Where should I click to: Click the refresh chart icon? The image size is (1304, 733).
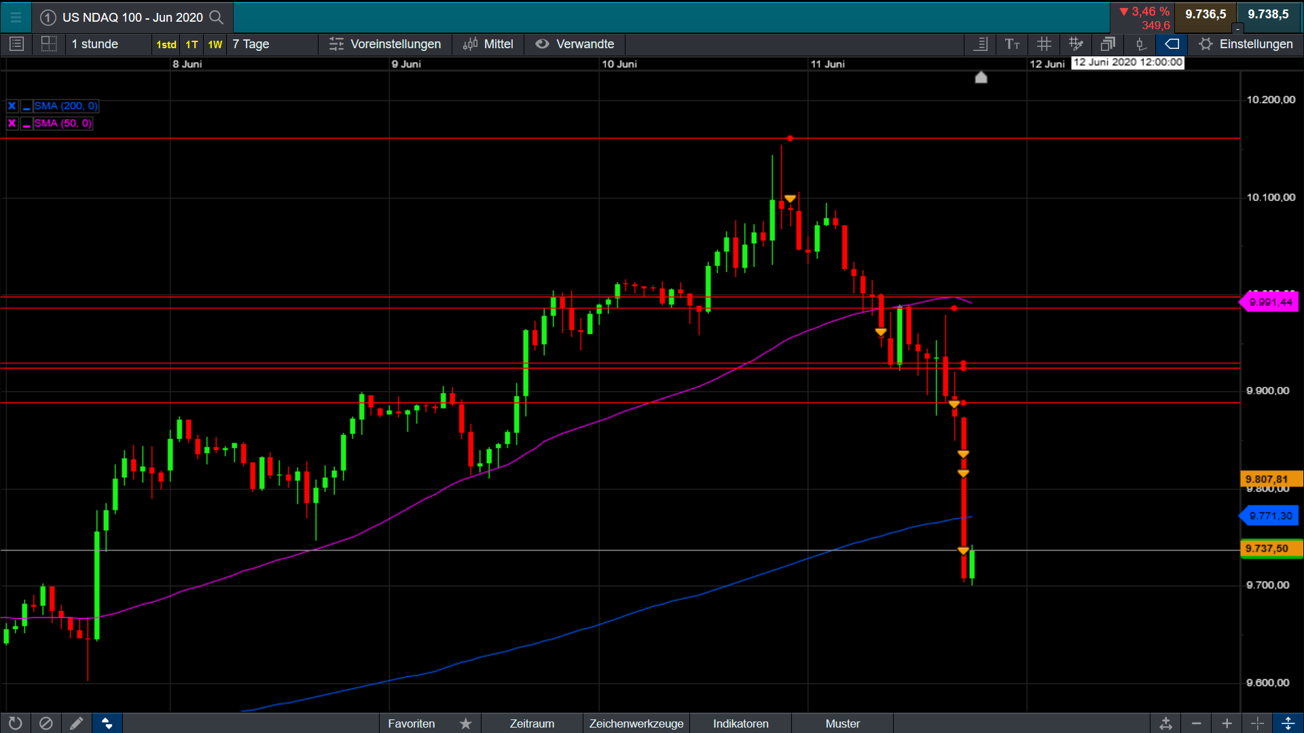pyautogui.click(x=15, y=723)
